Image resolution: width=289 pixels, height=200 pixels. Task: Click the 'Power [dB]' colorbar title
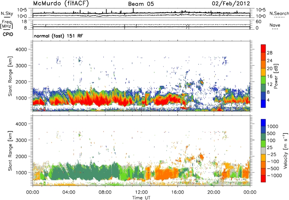tap(276, 76)
